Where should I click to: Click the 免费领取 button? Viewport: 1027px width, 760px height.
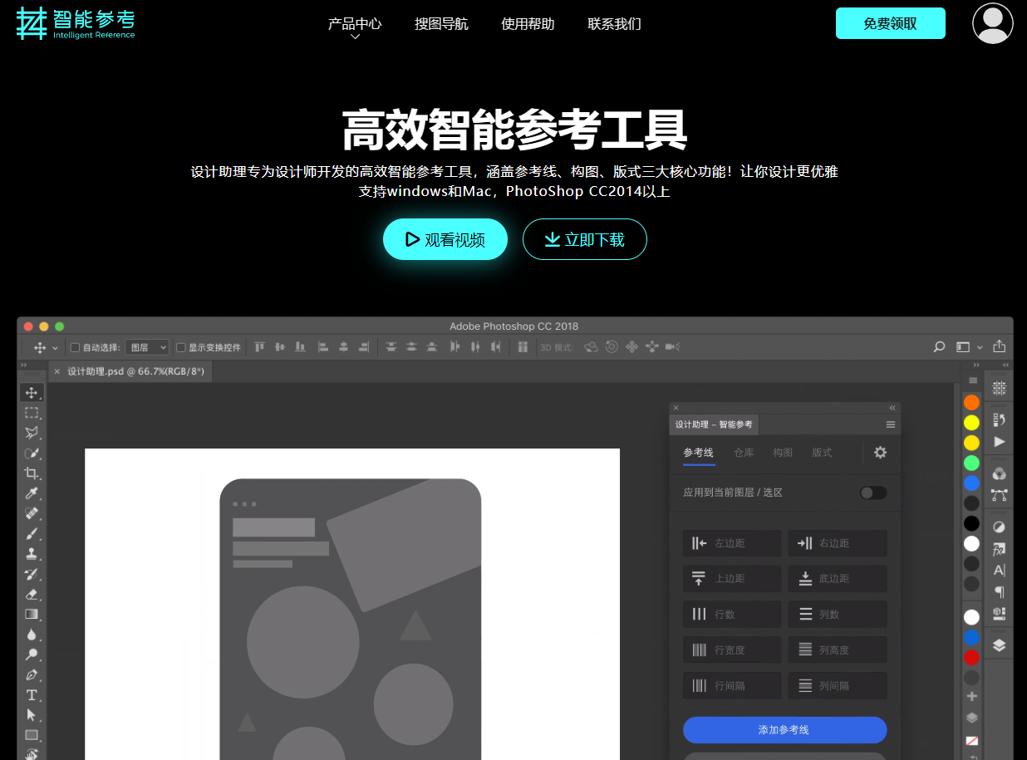891,23
